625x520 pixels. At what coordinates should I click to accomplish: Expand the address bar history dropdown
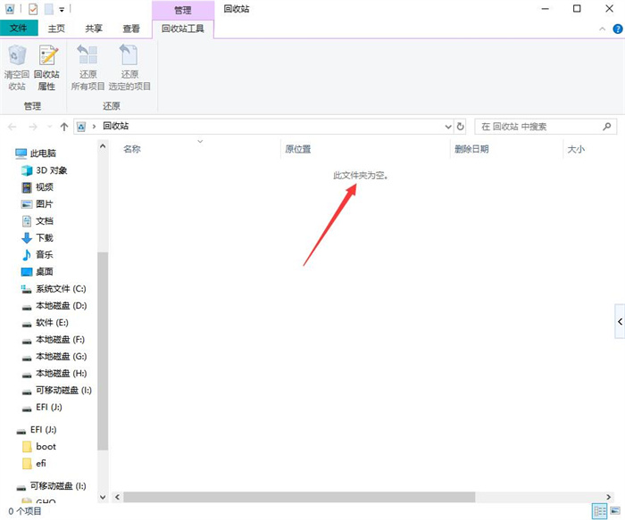click(x=448, y=127)
